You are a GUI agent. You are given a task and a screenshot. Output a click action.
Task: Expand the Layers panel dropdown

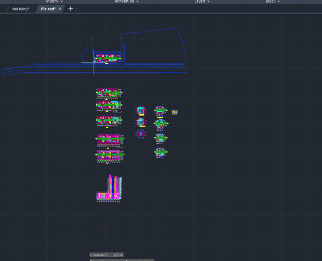(x=202, y=1)
